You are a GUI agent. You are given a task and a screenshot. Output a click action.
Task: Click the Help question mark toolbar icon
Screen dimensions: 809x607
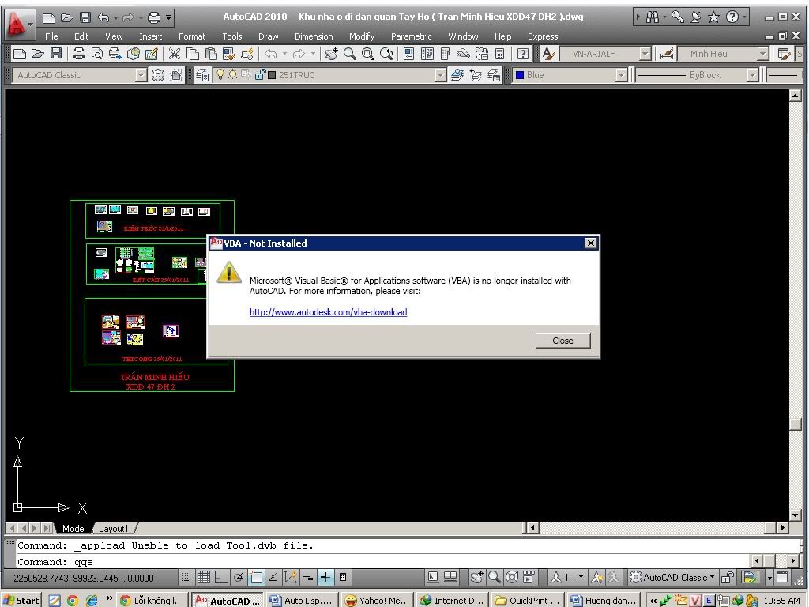click(x=523, y=54)
